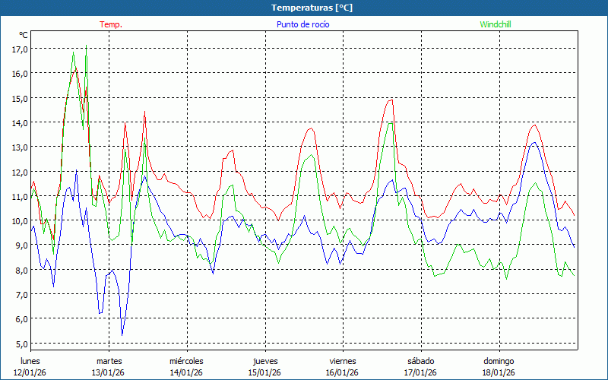Viewport: 608px width, 380px height.
Task: Select the "miércoles" day label
Action: tap(186, 361)
